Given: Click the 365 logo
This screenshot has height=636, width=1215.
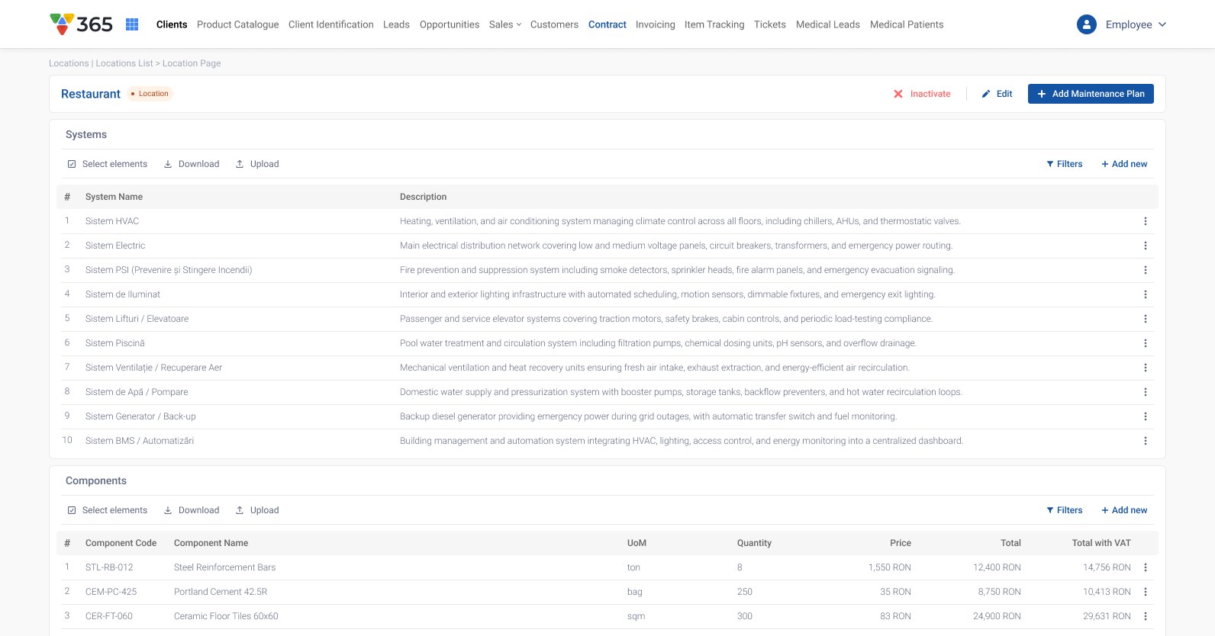Looking at the screenshot, I should tap(81, 24).
